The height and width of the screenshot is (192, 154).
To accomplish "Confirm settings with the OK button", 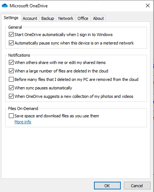I will [x=107, y=186].
